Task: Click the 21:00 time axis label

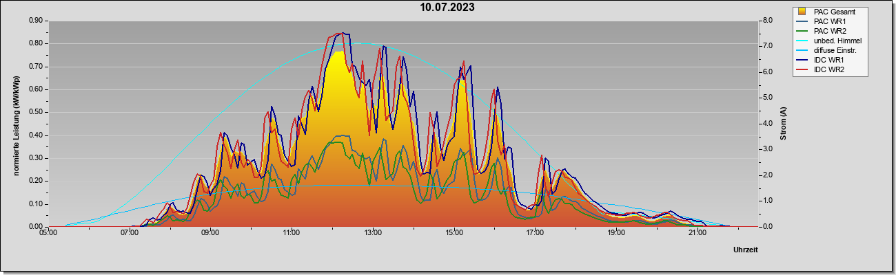Action: (x=698, y=233)
